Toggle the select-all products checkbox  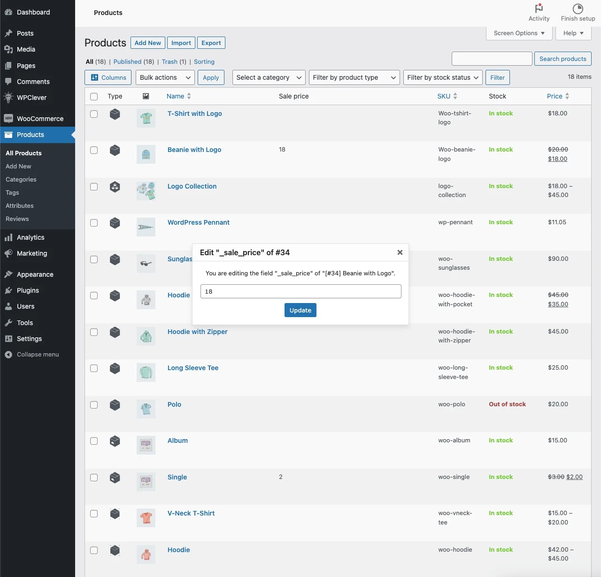[x=94, y=97]
